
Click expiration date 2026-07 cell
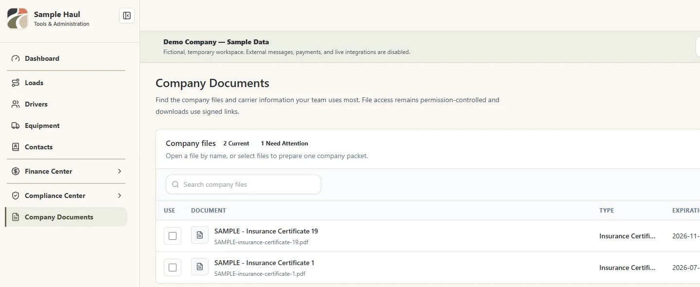[686, 268]
